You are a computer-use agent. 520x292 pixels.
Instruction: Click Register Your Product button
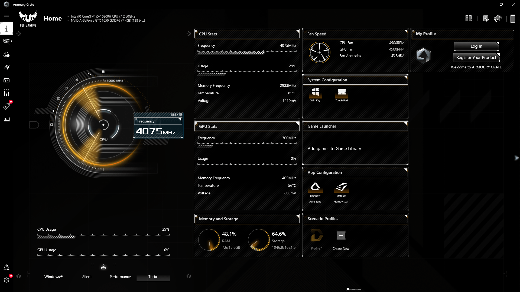point(476,58)
